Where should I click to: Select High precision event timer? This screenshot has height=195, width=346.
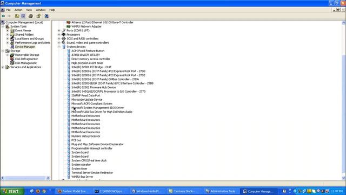click(x=87, y=63)
